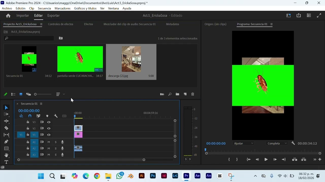Select the Track Select Forward tool
Screen dimensions: 325x182
click(x=6, y=114)
